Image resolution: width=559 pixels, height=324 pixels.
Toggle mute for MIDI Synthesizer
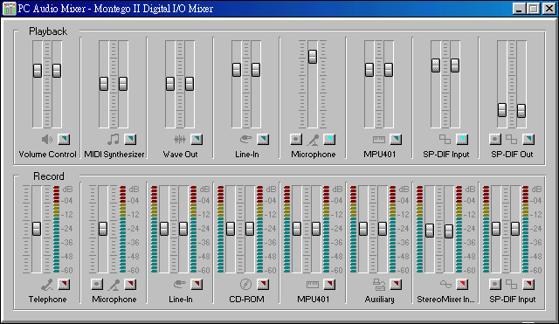click(x=130, y=140)
